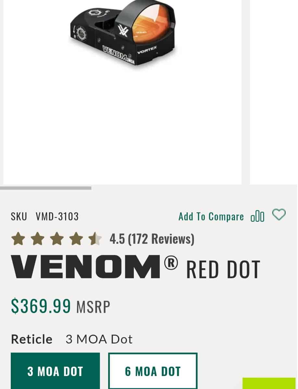Select the 6 MOA DOT reticle option
This screenshot has height=389, width=298.
[x=153, y=371]
